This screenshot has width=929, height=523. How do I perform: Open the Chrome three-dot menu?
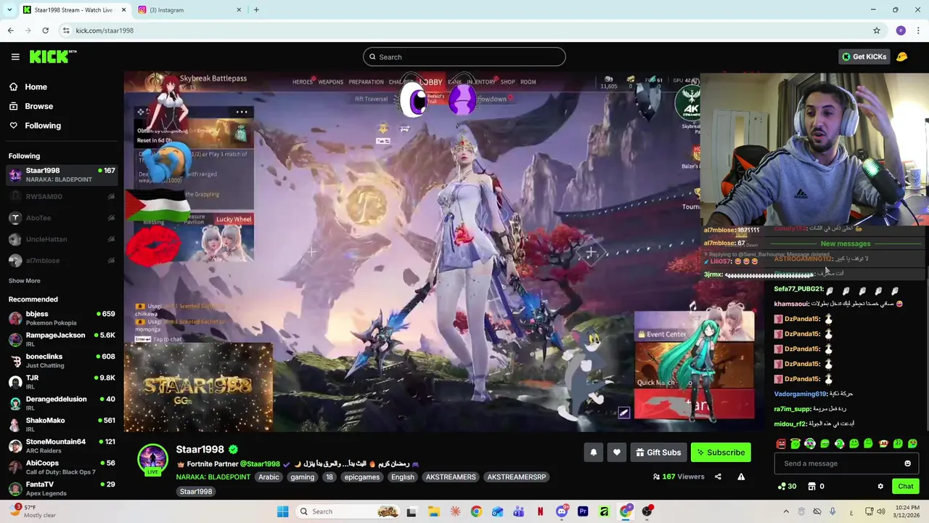click(x=918, y=31)
